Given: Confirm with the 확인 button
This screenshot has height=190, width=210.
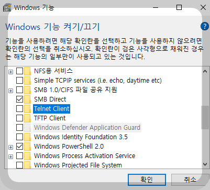Looking at the screenshot, I should coord(147,180).
